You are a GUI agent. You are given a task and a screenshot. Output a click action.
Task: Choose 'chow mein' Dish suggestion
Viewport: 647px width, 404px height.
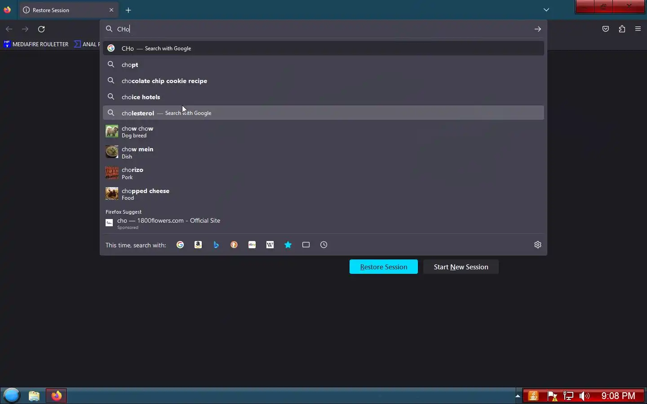(x=323, y=153)
